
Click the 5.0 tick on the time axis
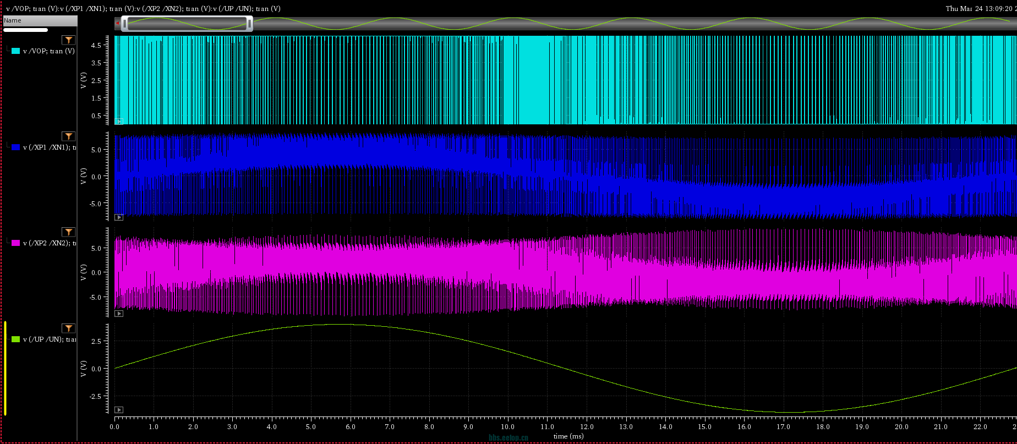tap(311, 426)
